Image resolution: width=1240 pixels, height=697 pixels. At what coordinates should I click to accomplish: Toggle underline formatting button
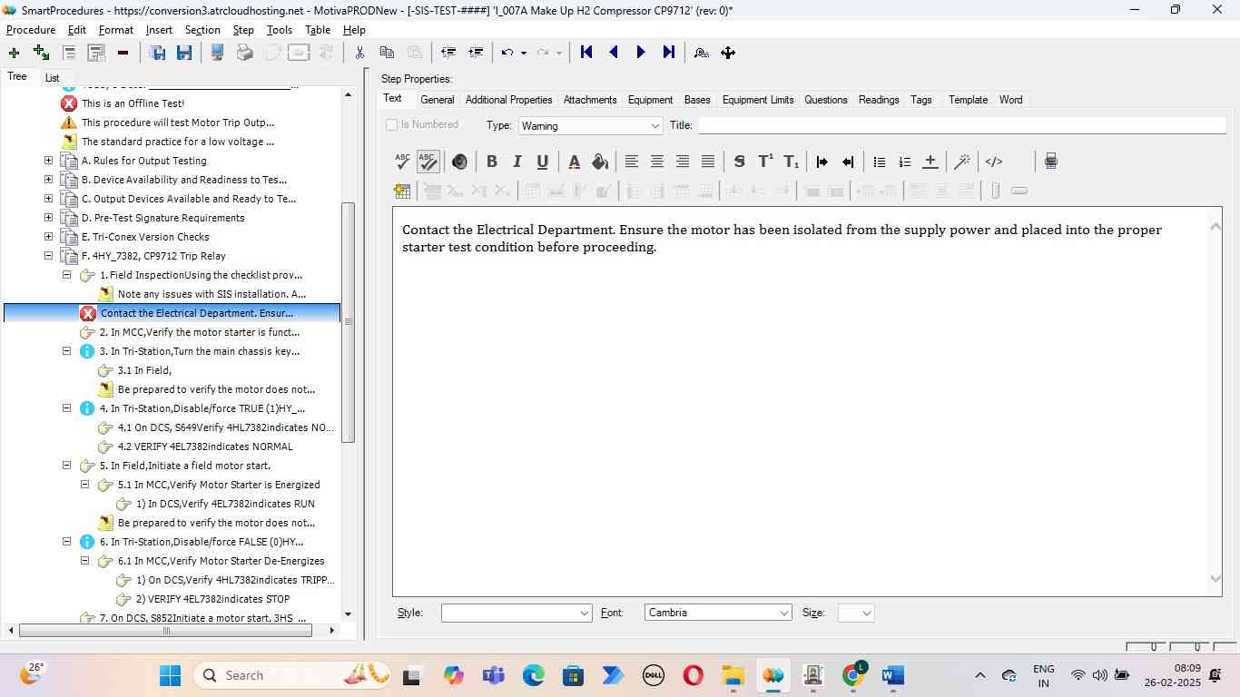tap(542, 162)
